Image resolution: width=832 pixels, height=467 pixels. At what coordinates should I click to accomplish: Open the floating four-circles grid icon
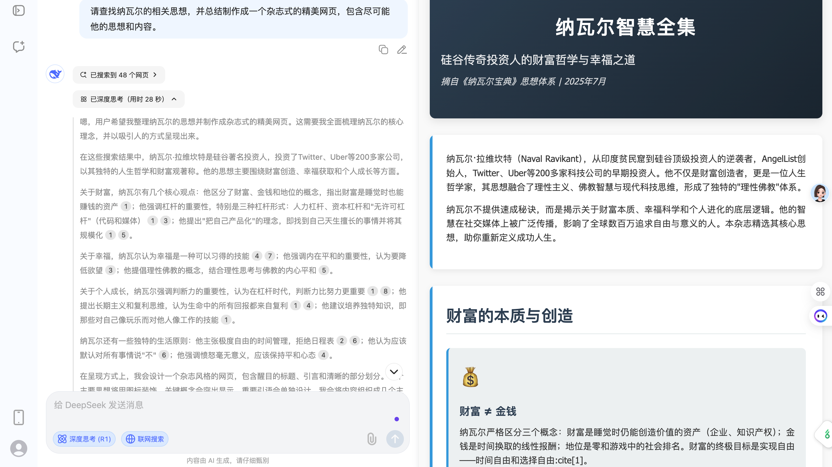(820, 292)
